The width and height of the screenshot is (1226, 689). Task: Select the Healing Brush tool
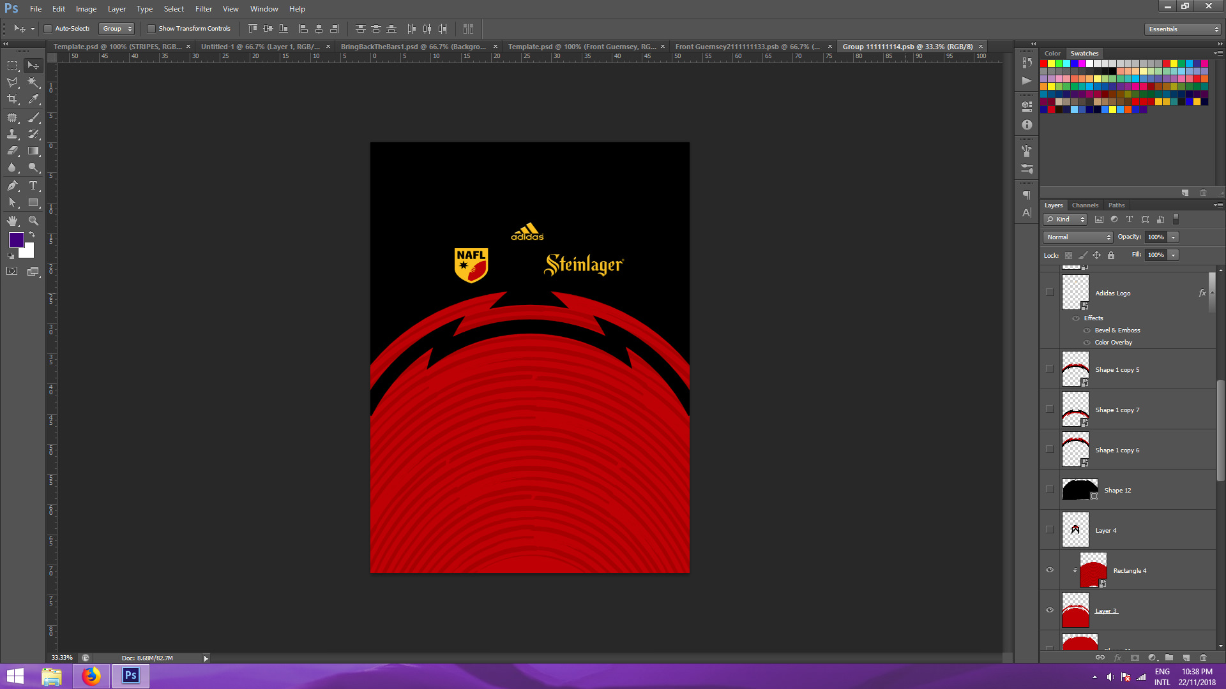click(12, 117)
